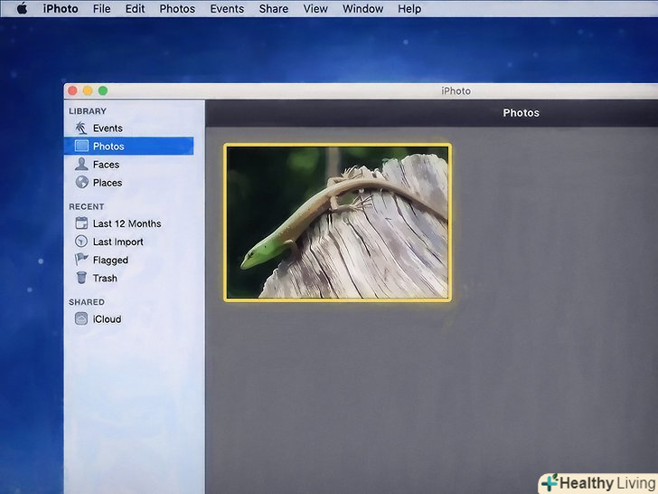
Task: Open the Edit menu
Action: point(135,9)
